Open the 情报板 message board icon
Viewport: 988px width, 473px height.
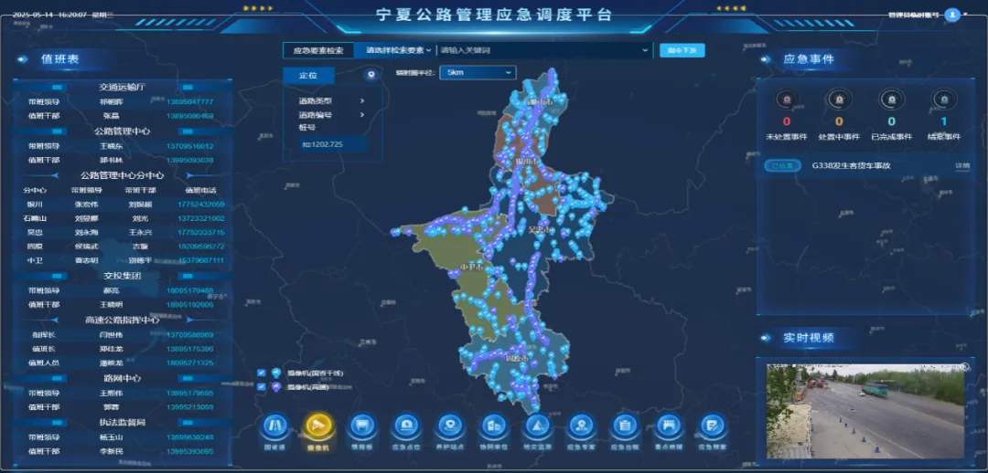tap(362, 426)
